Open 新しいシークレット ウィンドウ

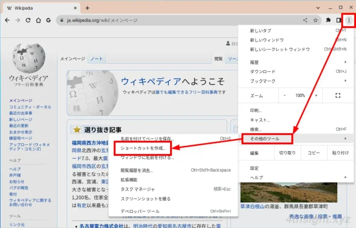(296, 49)
